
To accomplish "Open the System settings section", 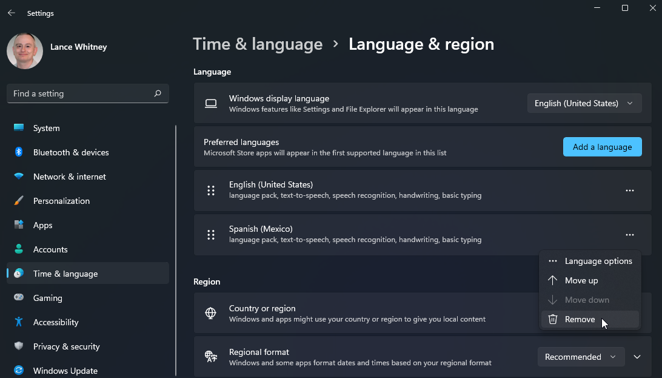I will [x=46, y=128].
